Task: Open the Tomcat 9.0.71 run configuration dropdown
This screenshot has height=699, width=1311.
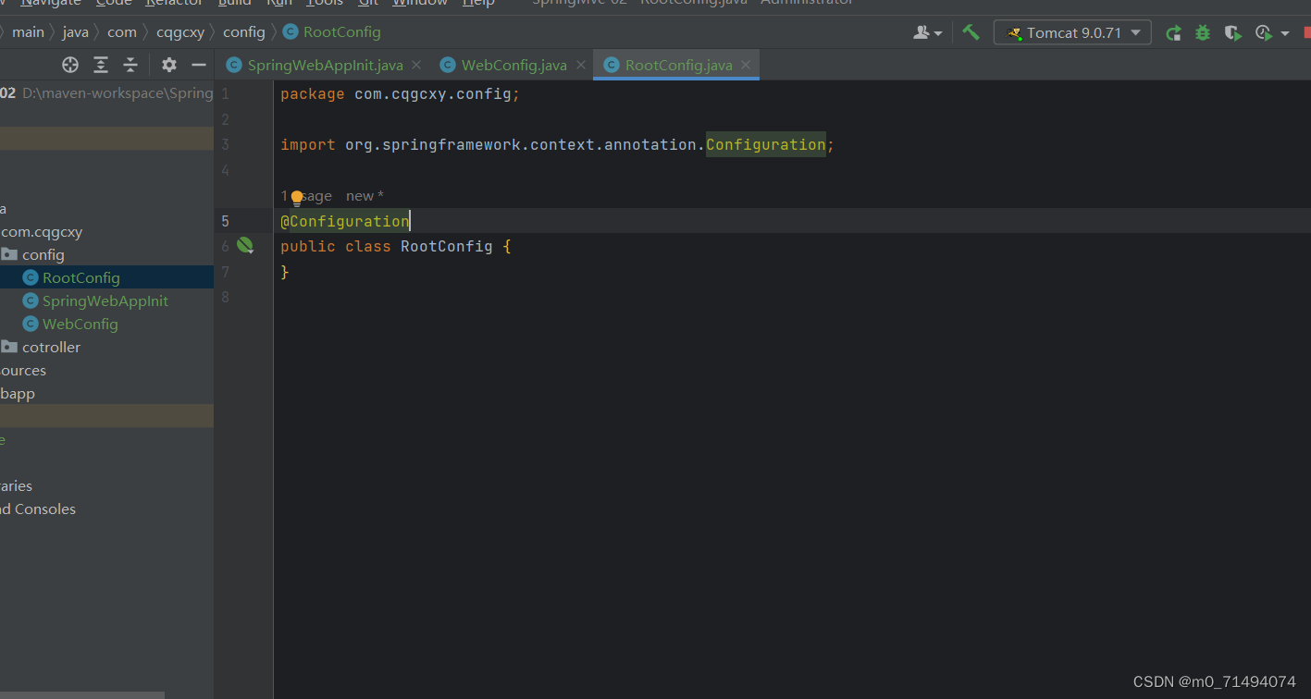Action: [x=1072, y=32]
